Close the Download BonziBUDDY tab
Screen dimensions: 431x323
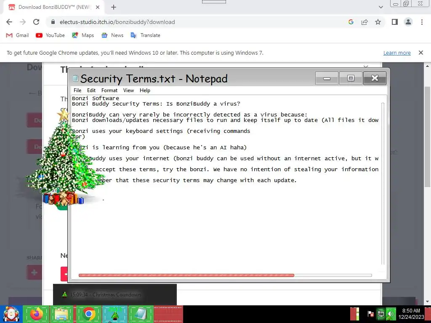98,7
